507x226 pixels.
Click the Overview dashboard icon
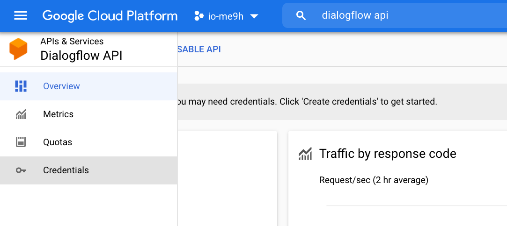21,86
